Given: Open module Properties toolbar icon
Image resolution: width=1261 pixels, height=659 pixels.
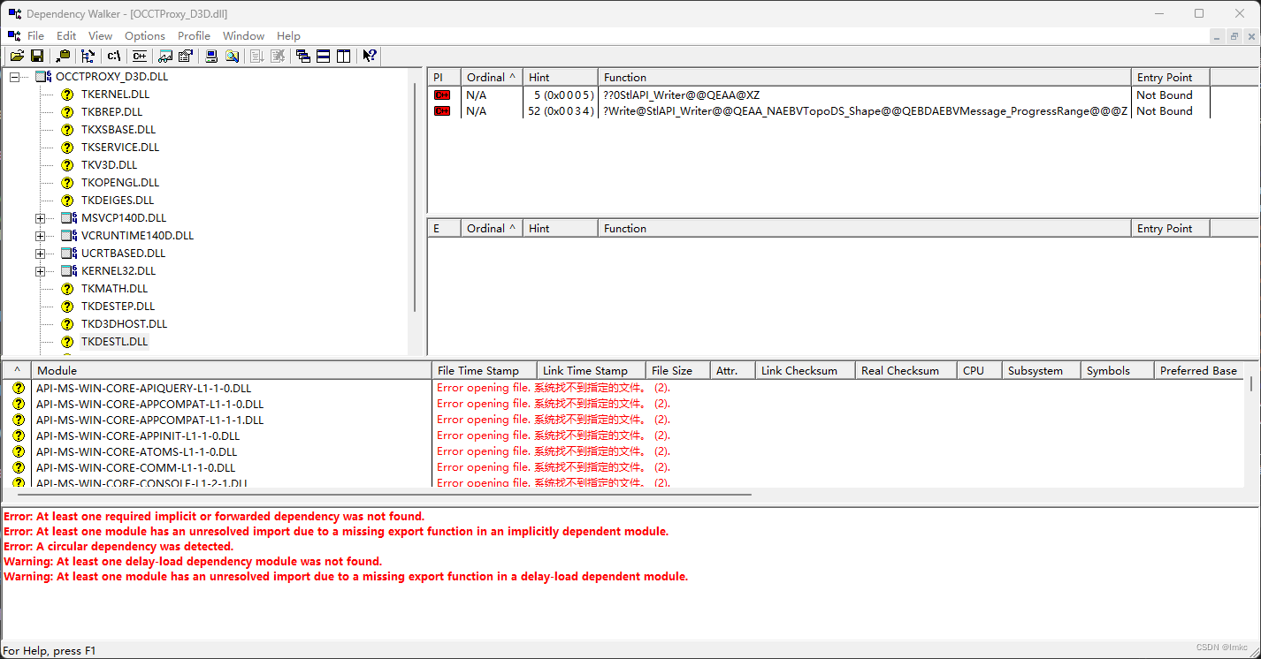Looking at the screenshot, I should 186,56.
